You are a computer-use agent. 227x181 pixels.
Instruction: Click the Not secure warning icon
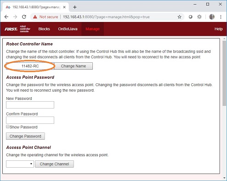[35, 17]
